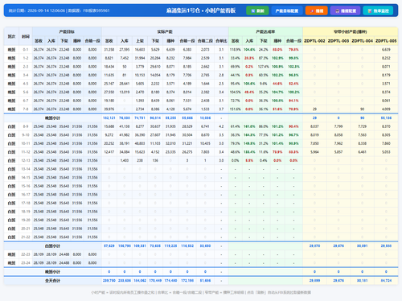Viewport: 402px width, 301px height.
Task: Click the 产能达成率 group header
Action: 265,31
